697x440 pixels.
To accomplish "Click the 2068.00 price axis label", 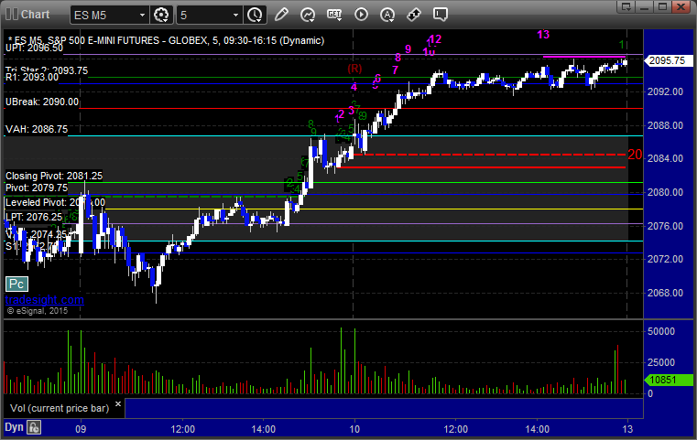I will tap(665, 293).
